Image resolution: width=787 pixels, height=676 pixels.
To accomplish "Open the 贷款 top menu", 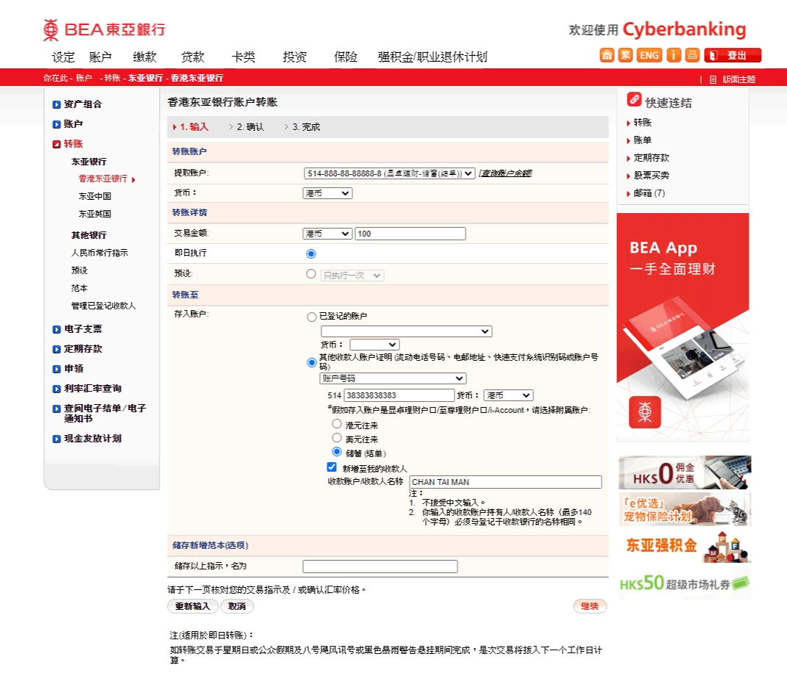I will click(x=193, y=57).
